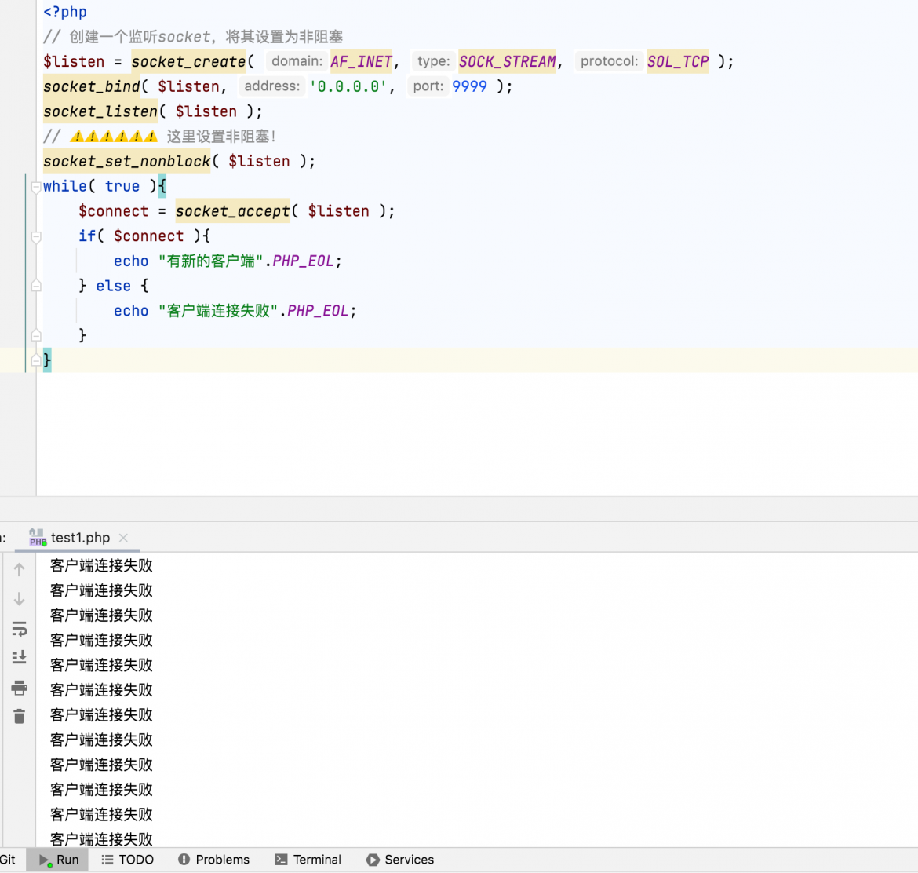918x873 pixels.
Task: Collapse the while loop fold marker
Action: click(36, 187)
